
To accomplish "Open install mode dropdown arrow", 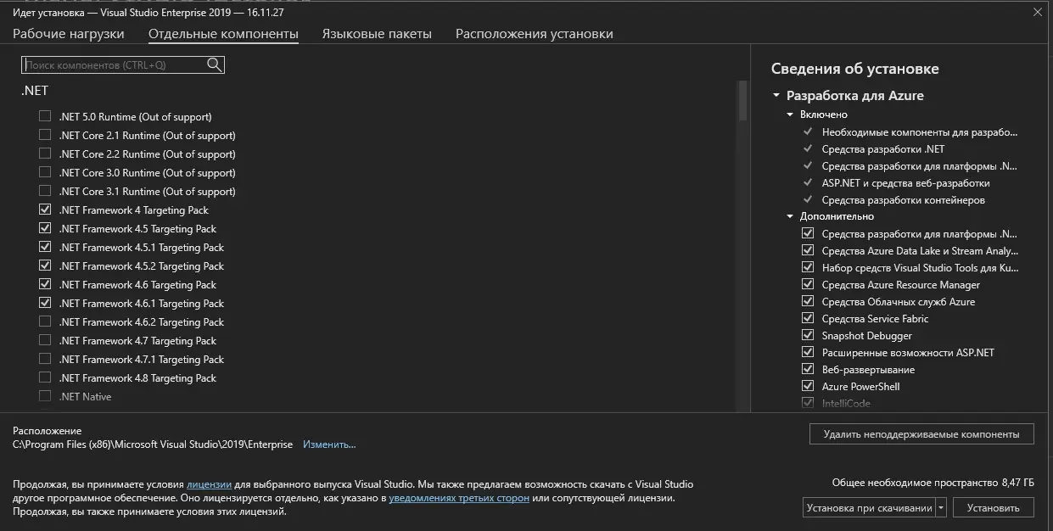I will 940,508.
